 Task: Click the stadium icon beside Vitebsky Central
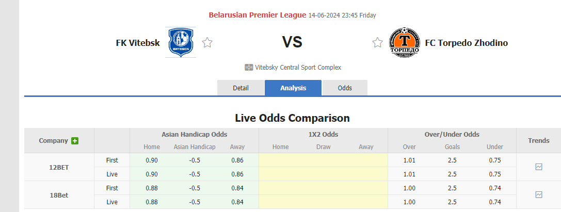[x=249, y=68]
